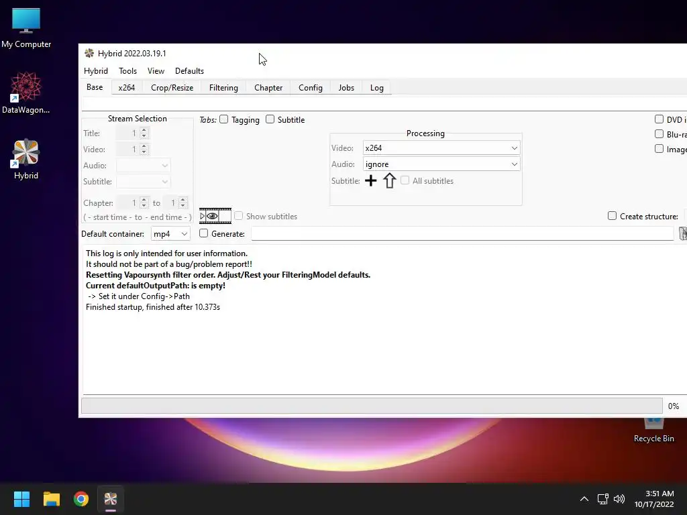Switch to the Log tab

click(x=377, y=88)
